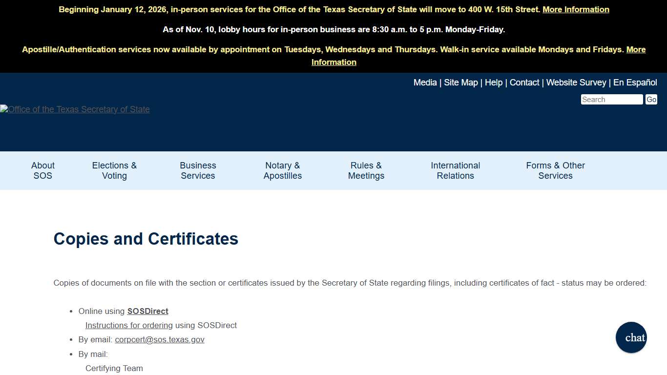
Task: Open Instructions for ordering link
Action: coord(129,325)
